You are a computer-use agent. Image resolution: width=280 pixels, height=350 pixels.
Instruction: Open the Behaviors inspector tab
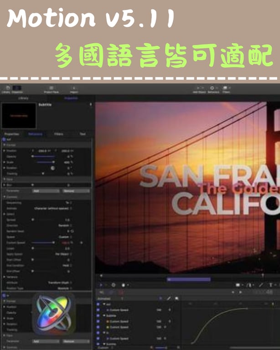[35, 134]
